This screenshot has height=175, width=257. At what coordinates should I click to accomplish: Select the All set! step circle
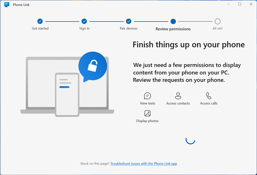217,21
